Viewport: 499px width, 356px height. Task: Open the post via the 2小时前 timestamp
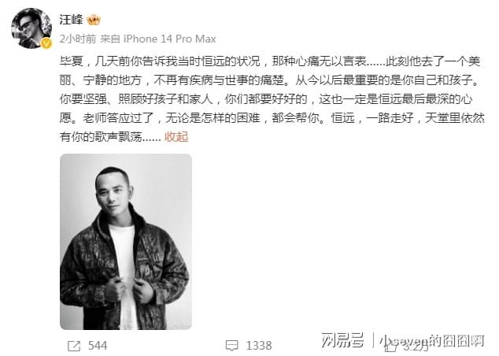[x=78, y=39]
